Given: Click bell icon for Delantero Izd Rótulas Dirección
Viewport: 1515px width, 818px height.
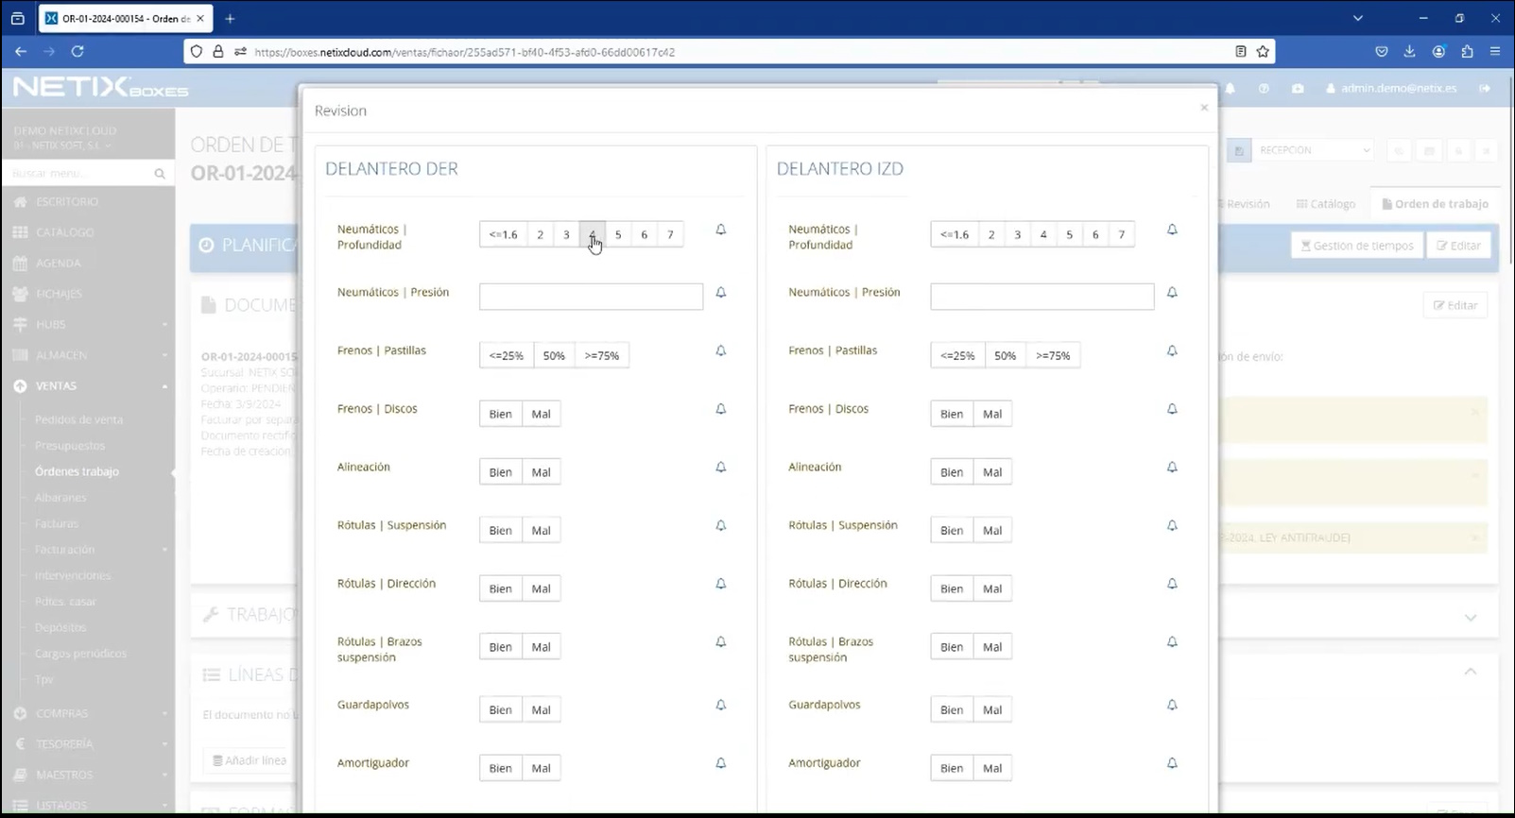Looking at the screenshot, I should pyautogui.click(x=1172, y=584).
